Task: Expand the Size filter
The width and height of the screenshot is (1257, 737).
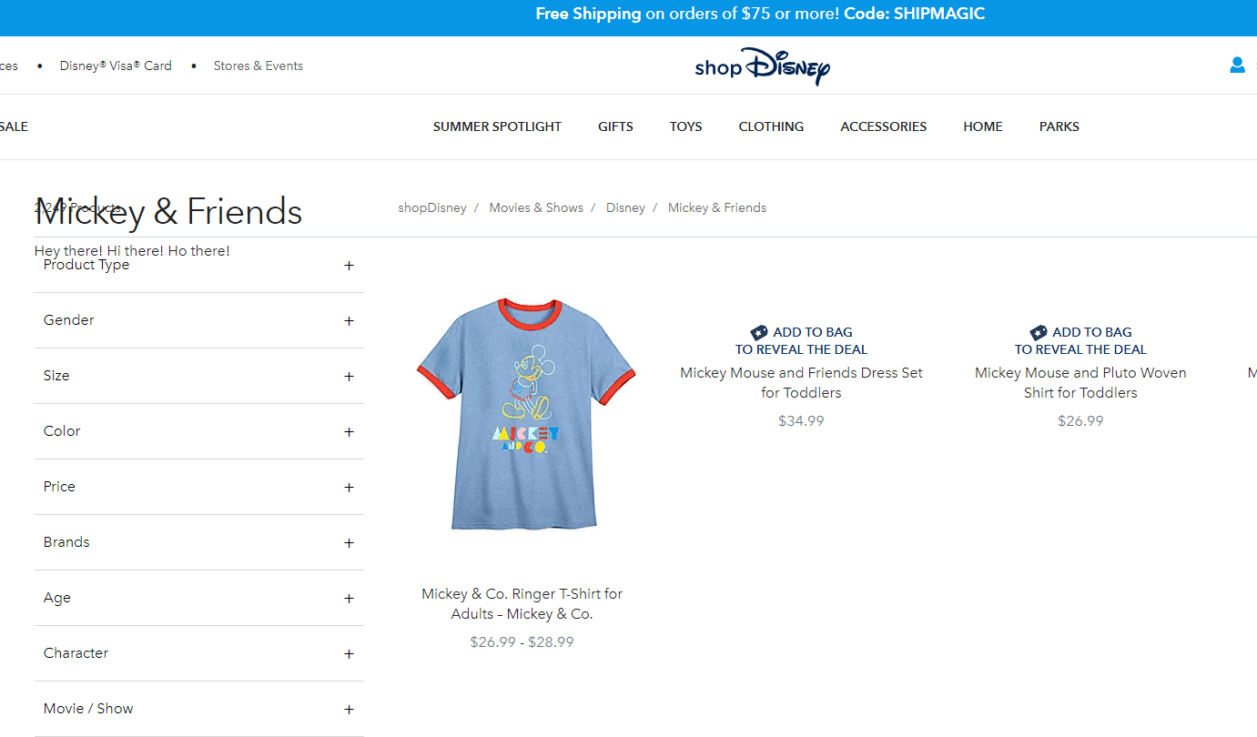Action: (199, 376)
